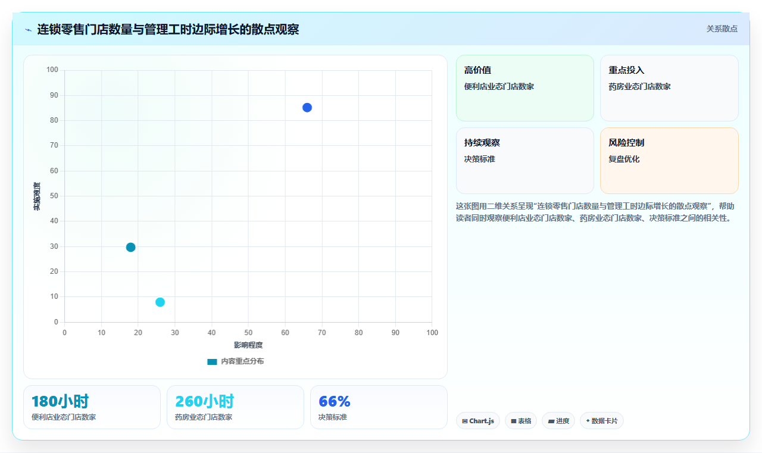The image size is (762, 453).
Task: Click the 进度 tag text
Action: (563, 421)
